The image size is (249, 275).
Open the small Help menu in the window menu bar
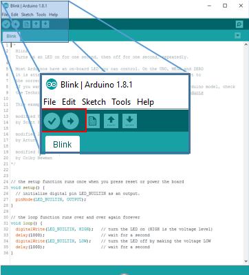pos(54,14)
